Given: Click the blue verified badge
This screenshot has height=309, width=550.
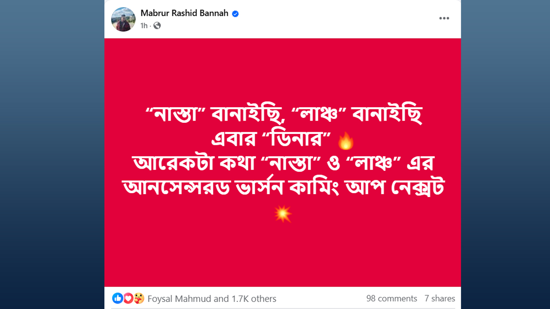Looking at the screenshot, I should pos(235,14).
